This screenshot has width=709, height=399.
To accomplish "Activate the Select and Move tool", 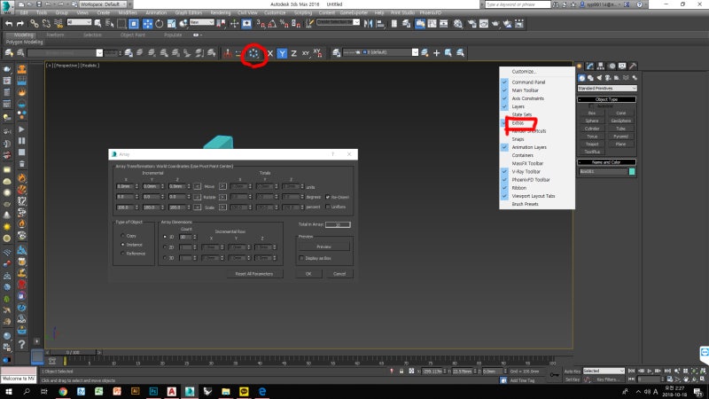I will pyautogui.click(x=147, y=24).
